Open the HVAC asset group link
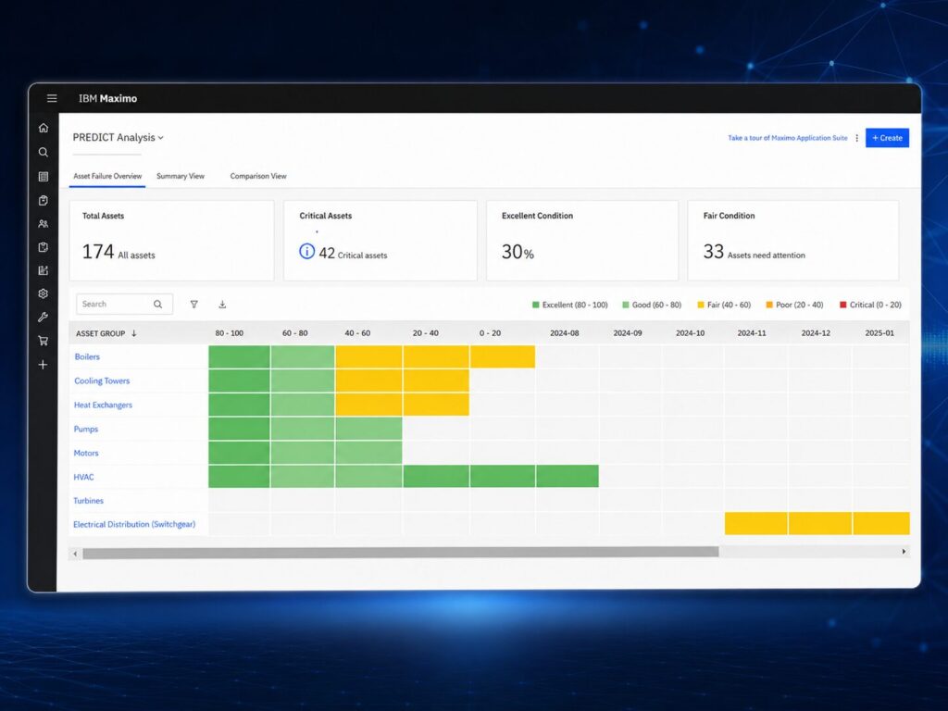The height and width of the screenshot is (711, 948). (x=83, y=477)
